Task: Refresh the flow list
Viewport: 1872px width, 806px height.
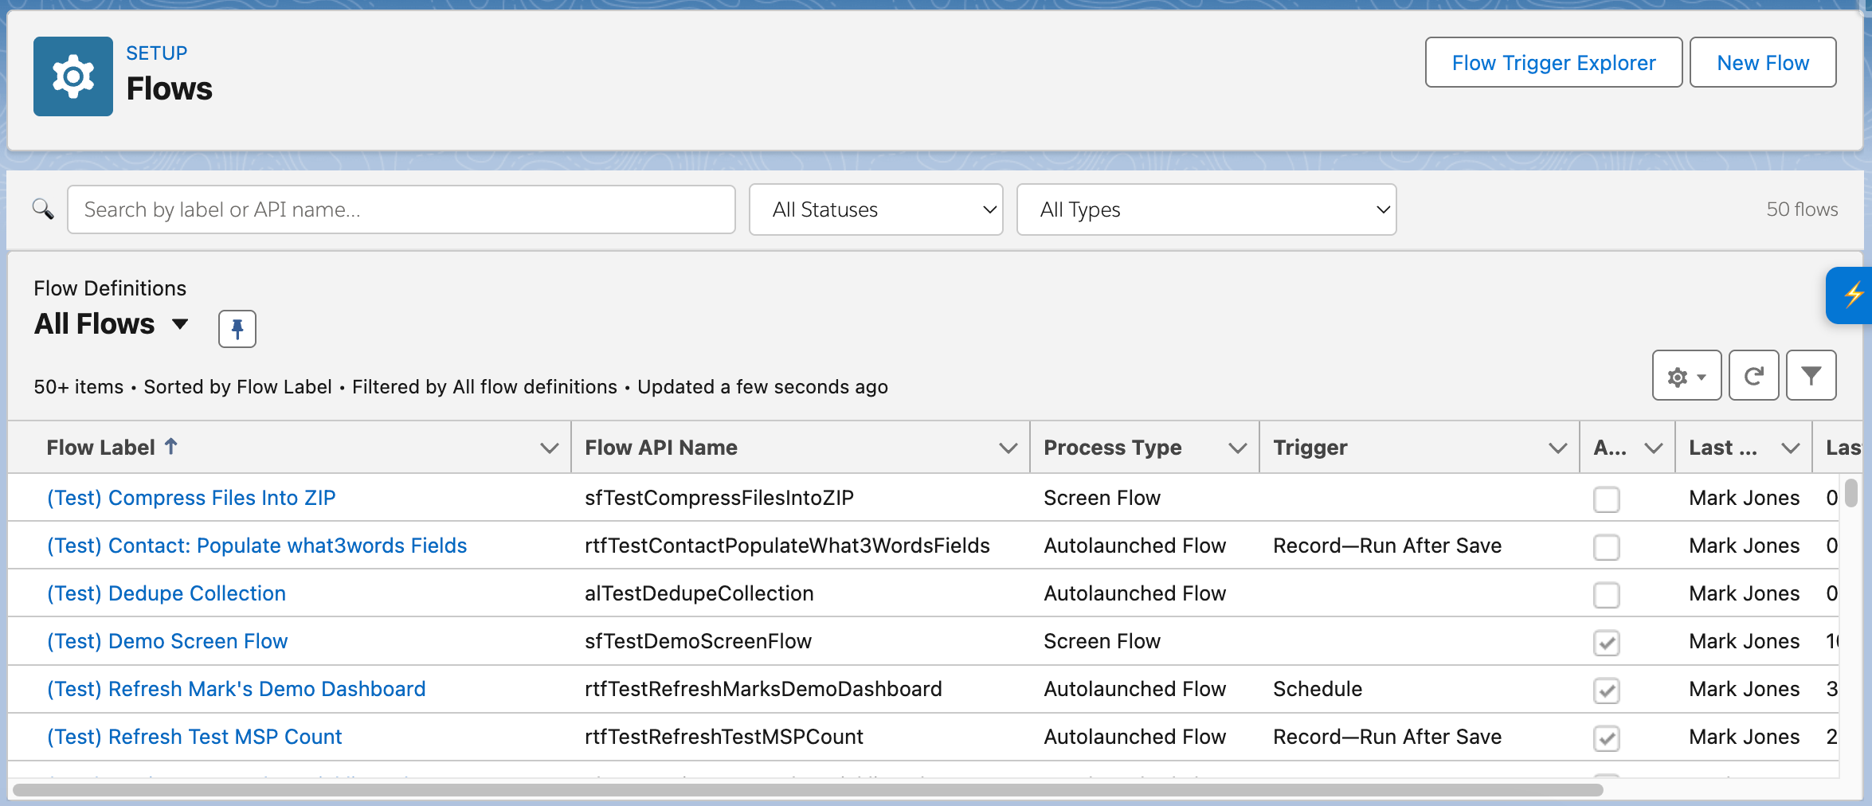Action: [x=1753, y=375]
